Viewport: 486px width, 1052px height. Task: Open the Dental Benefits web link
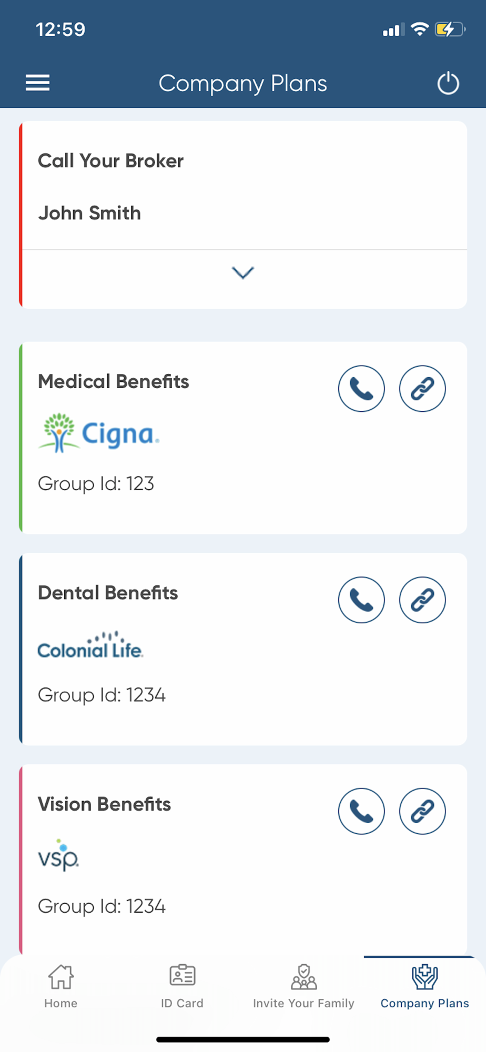[422, 600]
